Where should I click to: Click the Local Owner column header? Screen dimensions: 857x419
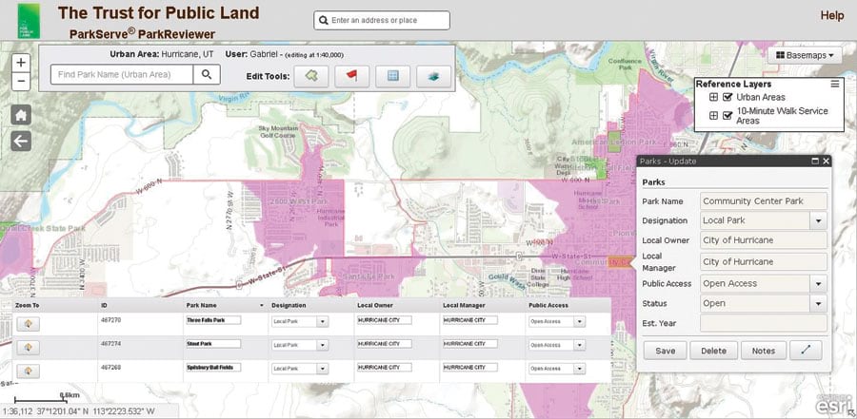click(375, 306)
